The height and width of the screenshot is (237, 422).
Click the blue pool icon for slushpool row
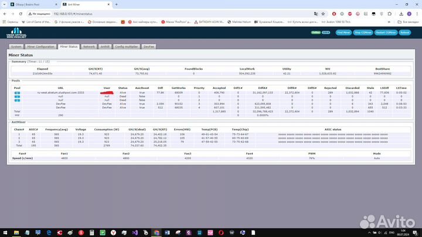coord(17,92)
